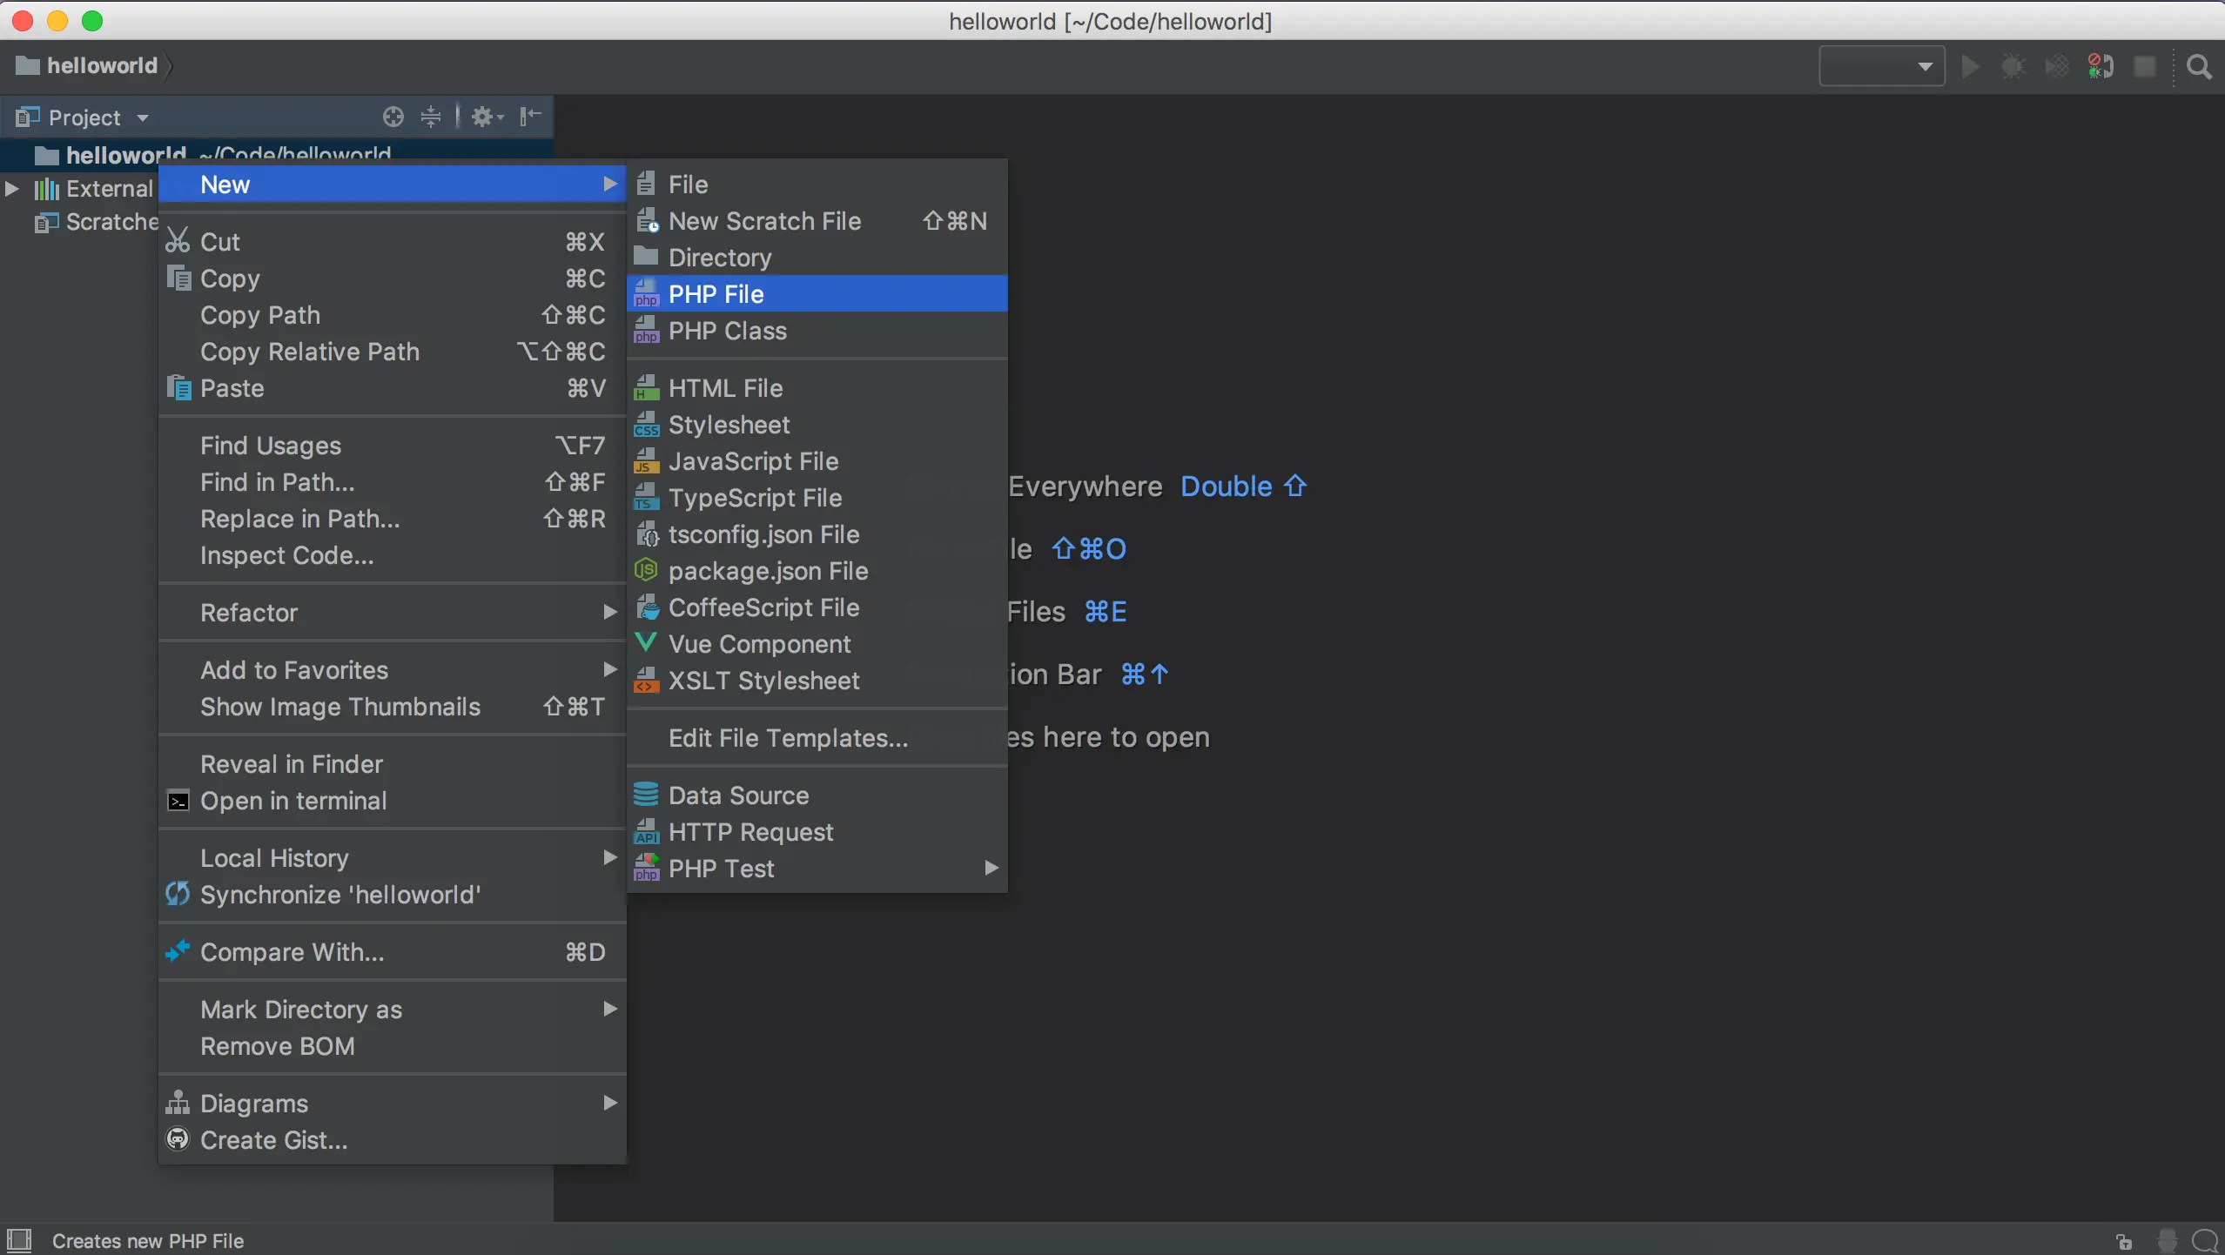
Task: Click the collapse all icon in Project panel
Action: pos(431,117)
